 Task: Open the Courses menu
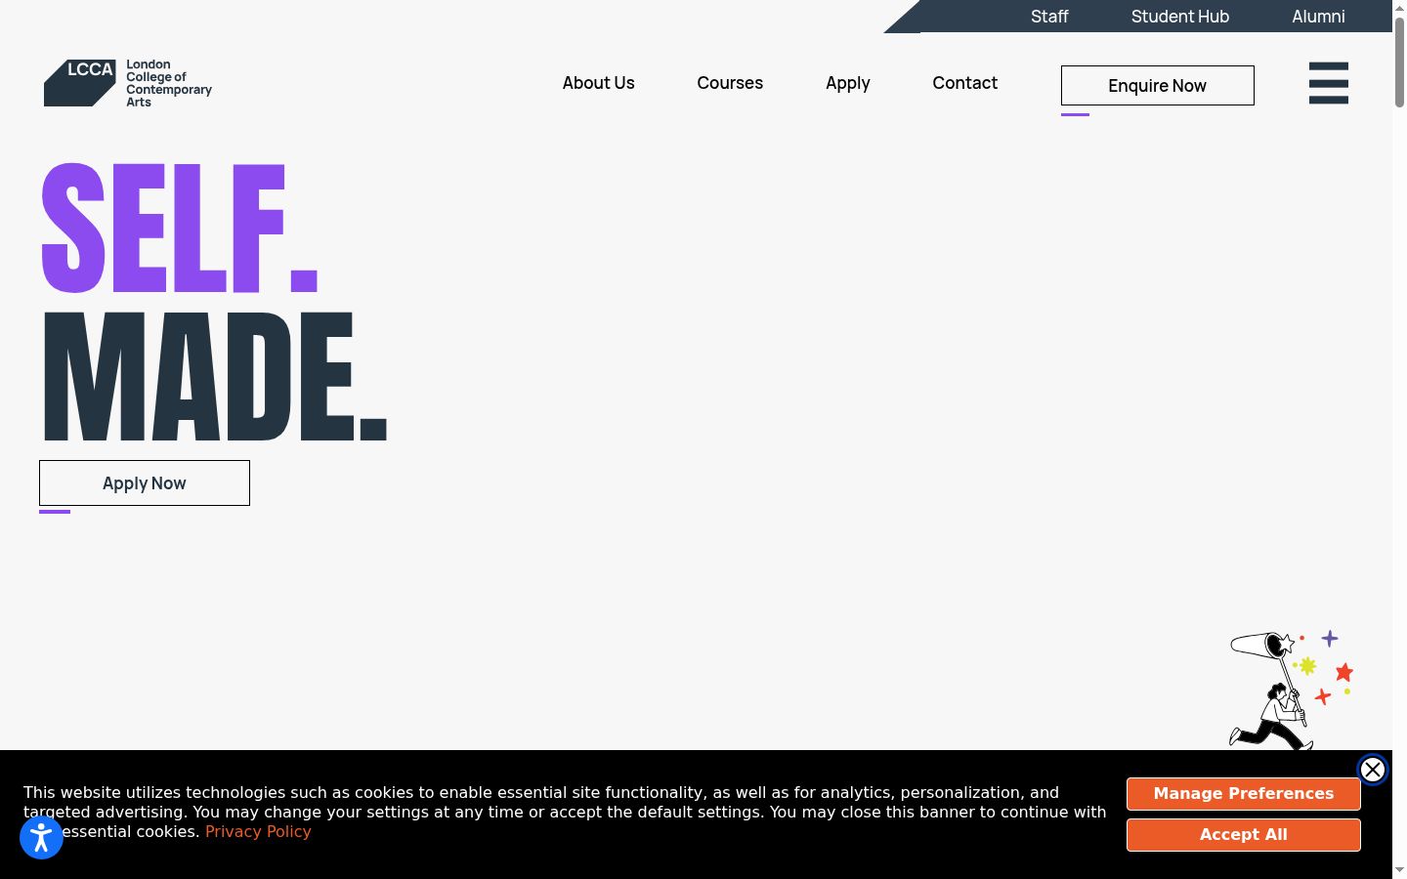[x=730, y=83]
